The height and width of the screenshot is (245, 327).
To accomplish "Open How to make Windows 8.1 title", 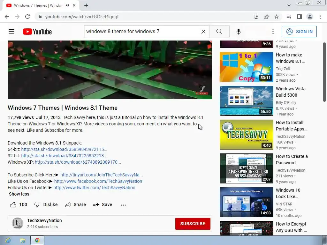I will point(290,58).
